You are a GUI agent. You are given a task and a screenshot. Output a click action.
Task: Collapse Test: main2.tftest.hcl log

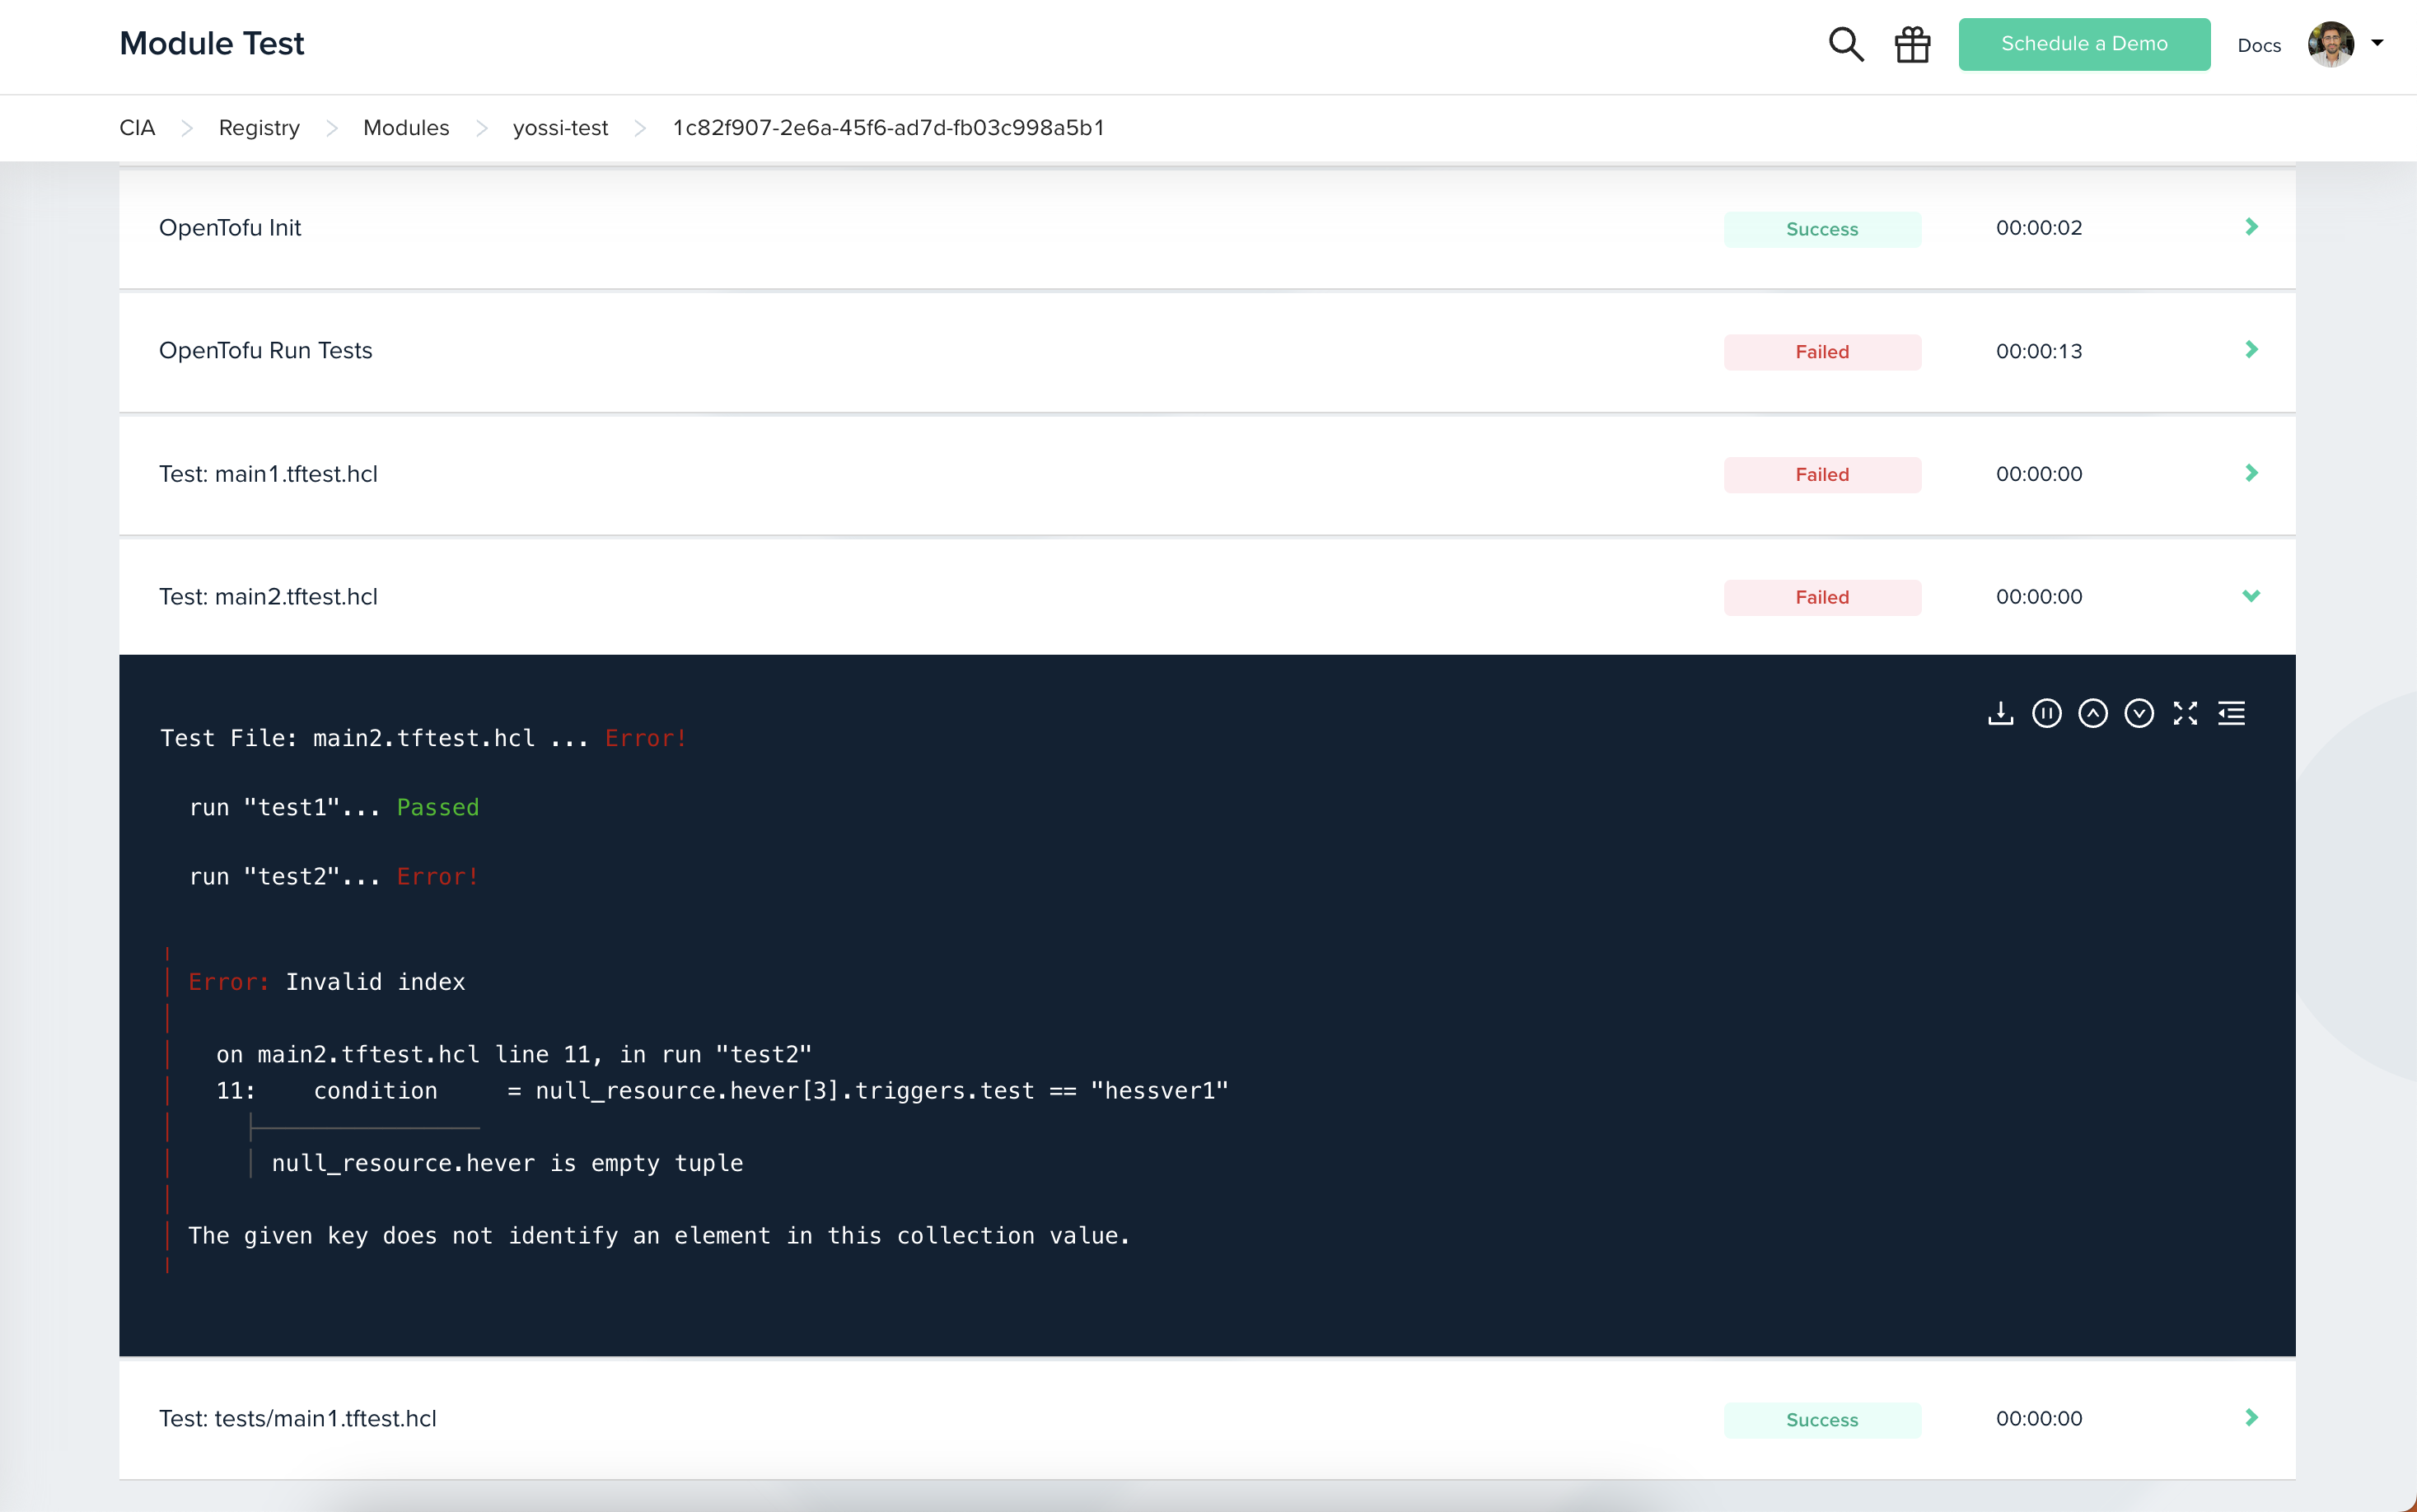click(2251, 596)
